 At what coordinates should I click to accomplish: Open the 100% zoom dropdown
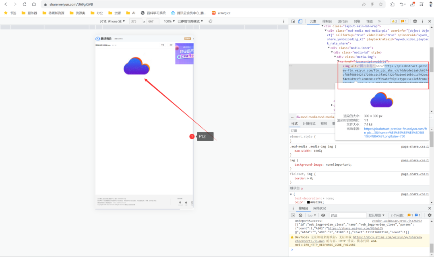pyautogui.click(x=169, y=21)
